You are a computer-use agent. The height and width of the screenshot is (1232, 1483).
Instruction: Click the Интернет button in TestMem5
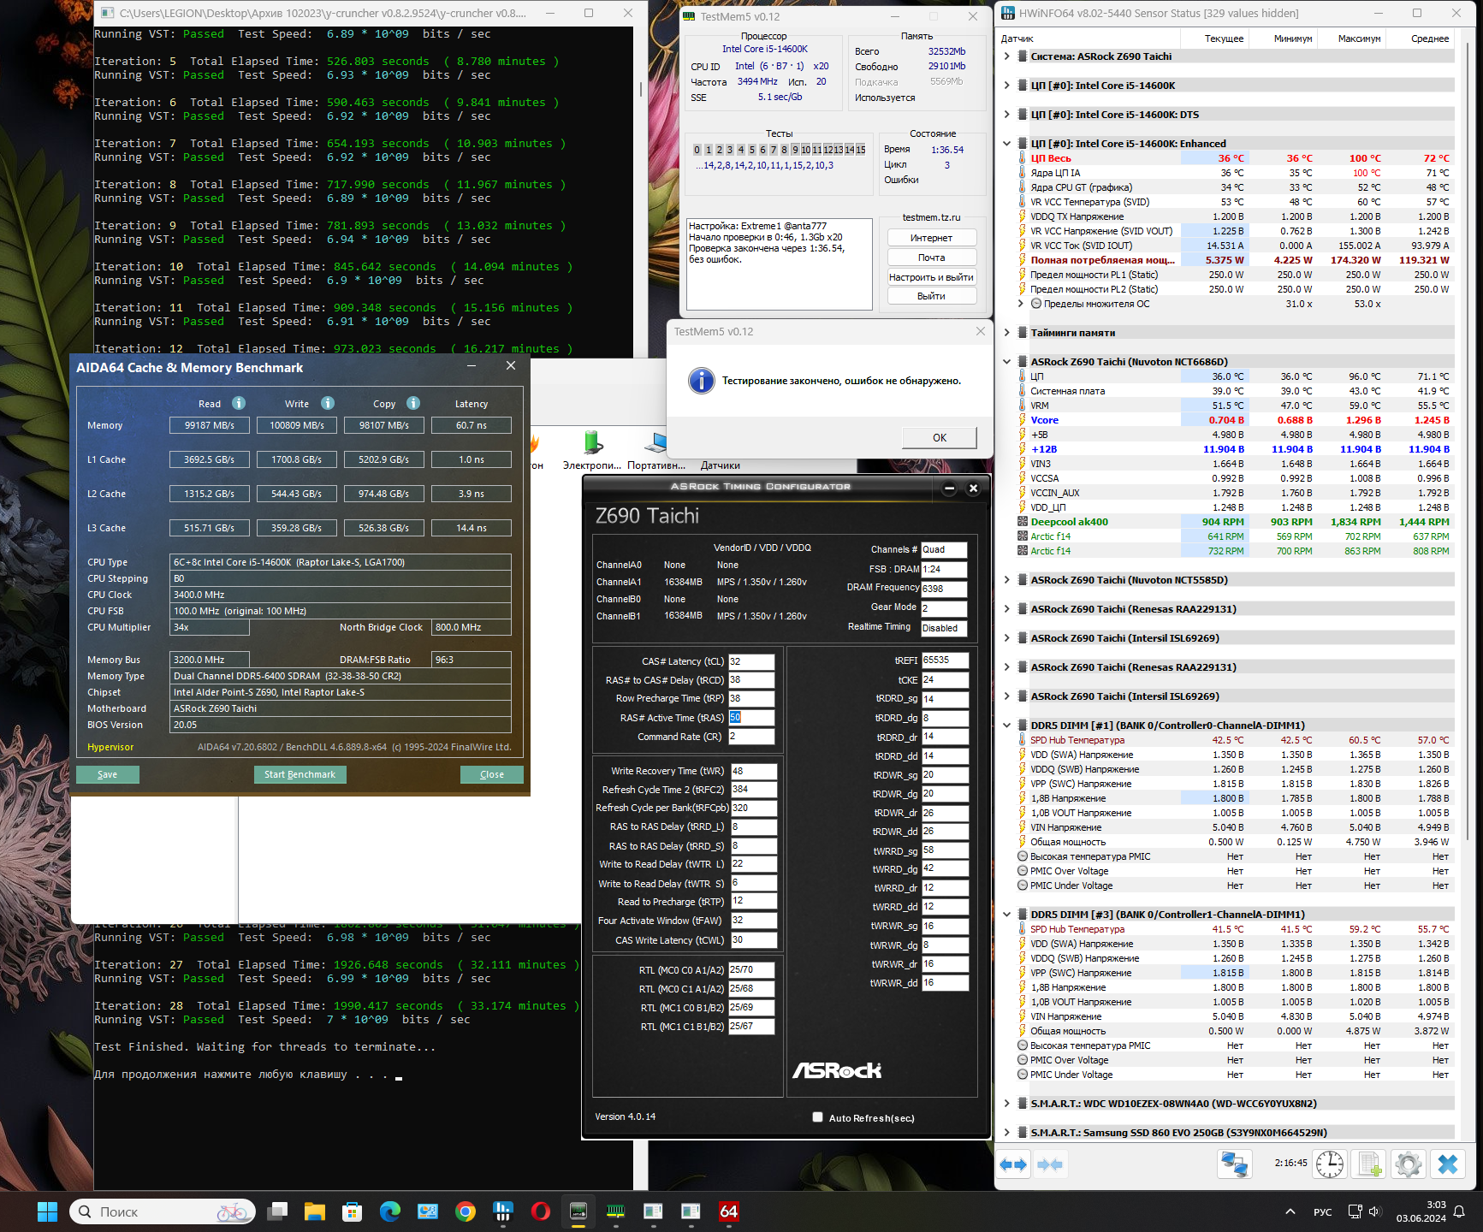[931, 238]
